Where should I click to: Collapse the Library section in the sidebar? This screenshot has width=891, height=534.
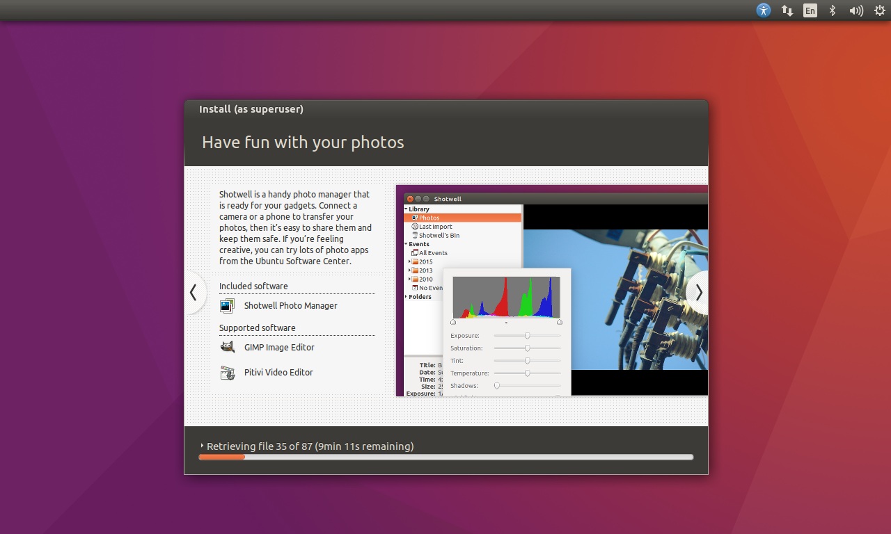407,209
